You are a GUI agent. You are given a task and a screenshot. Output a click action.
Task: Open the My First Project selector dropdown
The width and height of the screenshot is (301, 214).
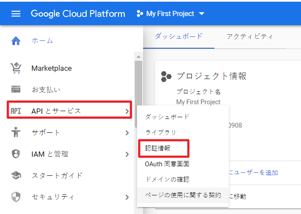[x=171, y=14]
